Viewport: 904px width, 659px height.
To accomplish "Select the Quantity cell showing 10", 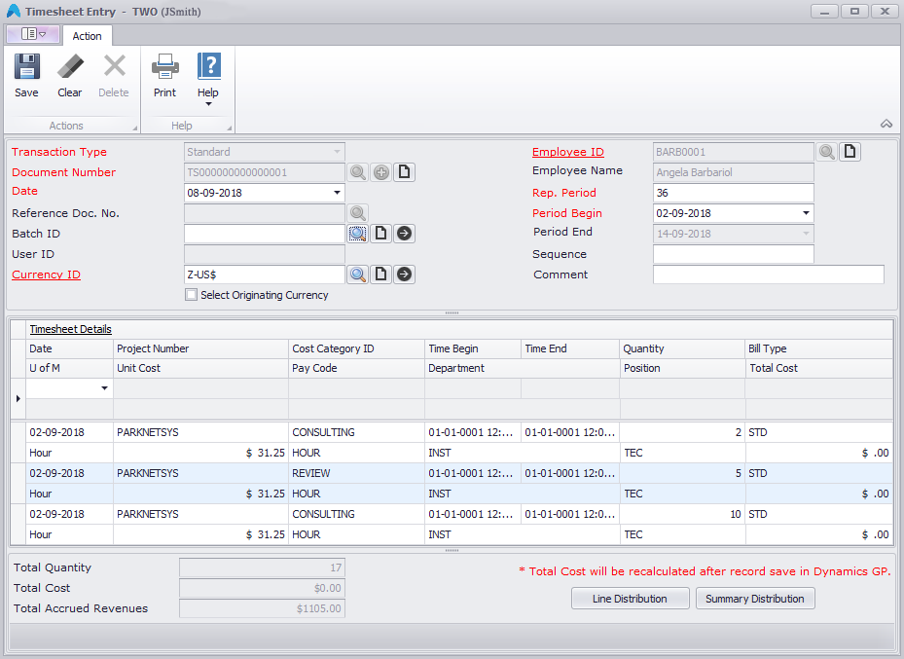I will tap(682, 514).
